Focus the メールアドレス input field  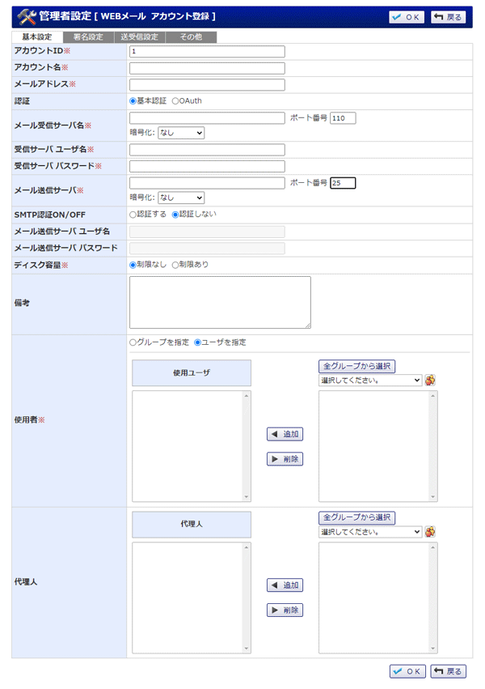(x=207, y=85)
